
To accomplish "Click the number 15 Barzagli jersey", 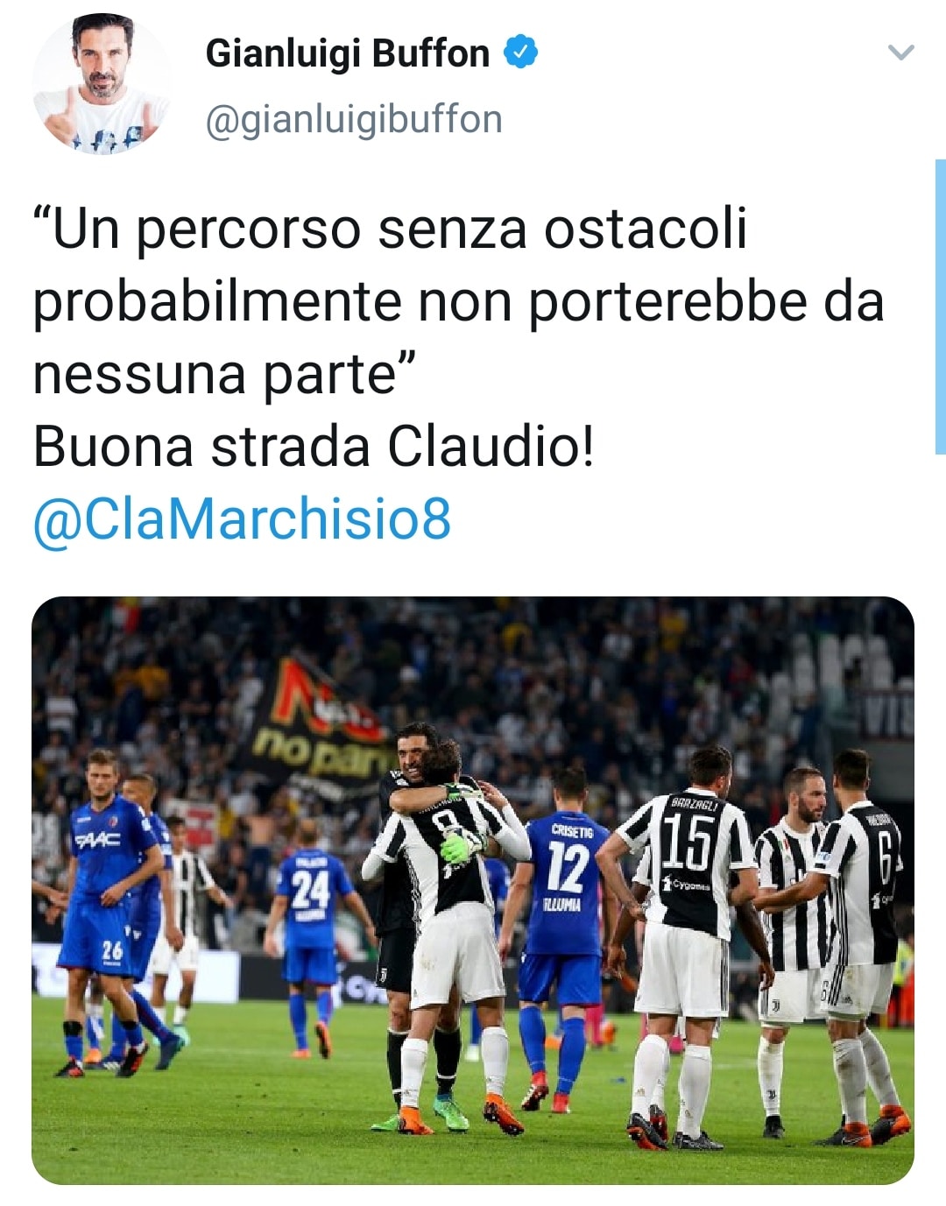I will [x=688, y=862].
